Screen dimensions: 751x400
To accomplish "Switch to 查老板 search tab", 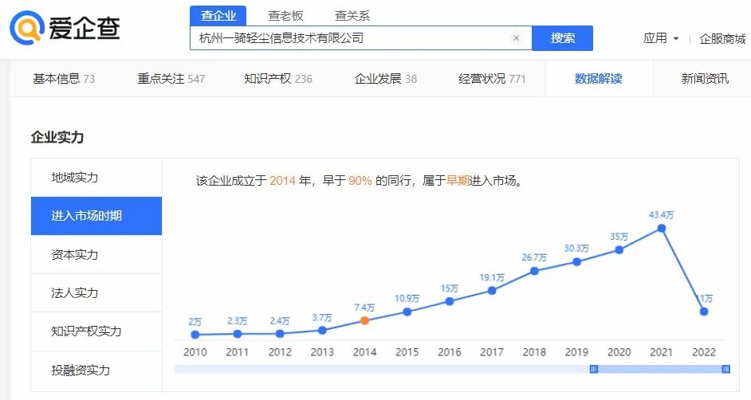I will pos(285,15).
